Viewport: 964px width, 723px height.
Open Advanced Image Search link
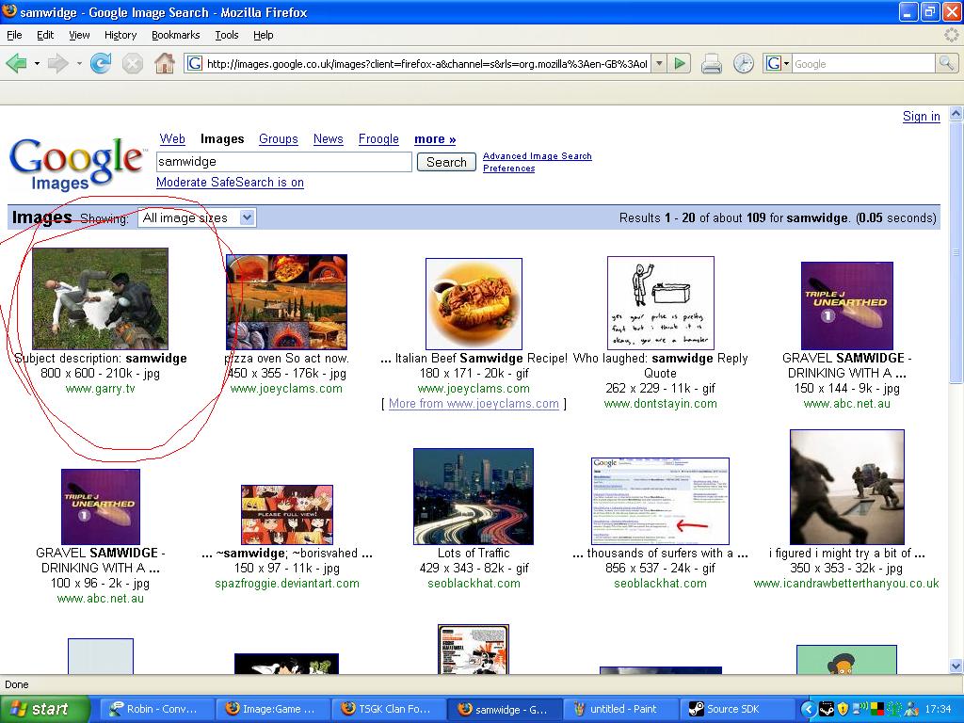[537, 156]
